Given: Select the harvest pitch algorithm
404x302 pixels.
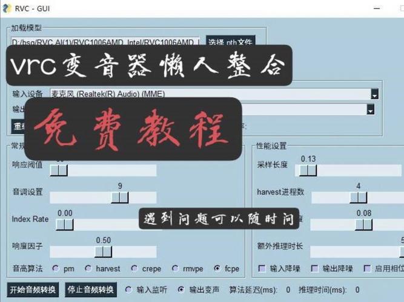Looking at the screenshot, I should coord(88,268).
